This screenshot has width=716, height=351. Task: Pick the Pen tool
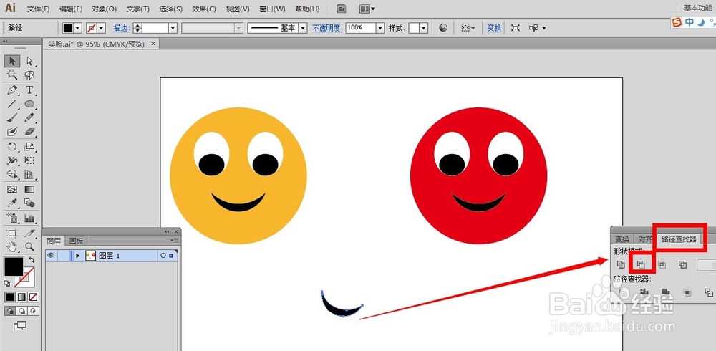[x=12, y=90]
